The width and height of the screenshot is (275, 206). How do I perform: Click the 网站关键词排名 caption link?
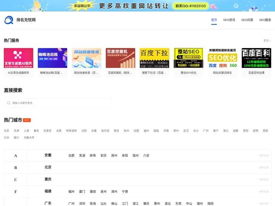point(222,73)
